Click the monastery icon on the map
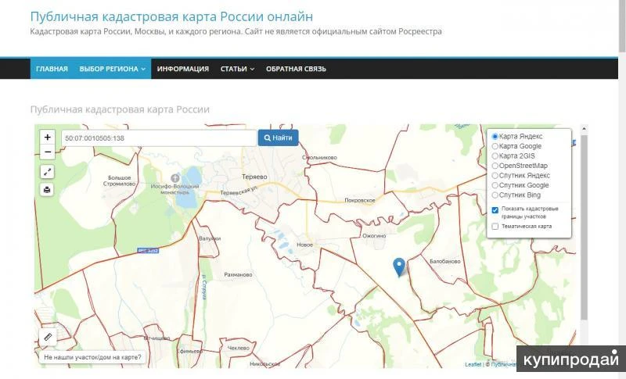 (175, 178)
